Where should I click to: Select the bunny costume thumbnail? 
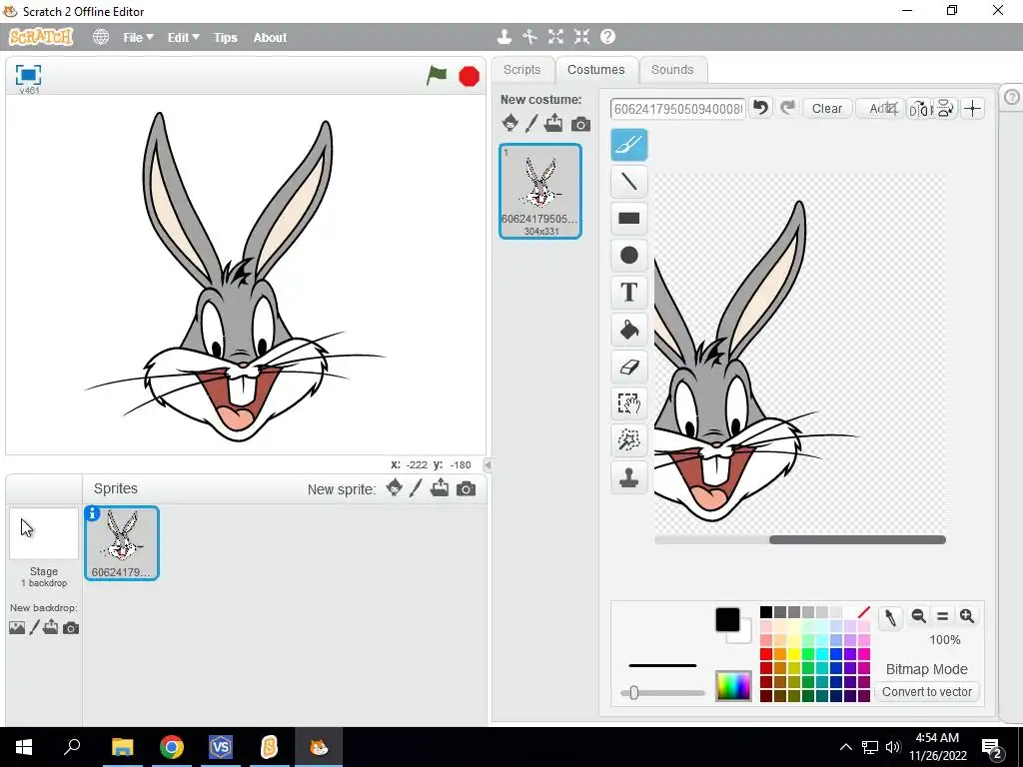540,191
